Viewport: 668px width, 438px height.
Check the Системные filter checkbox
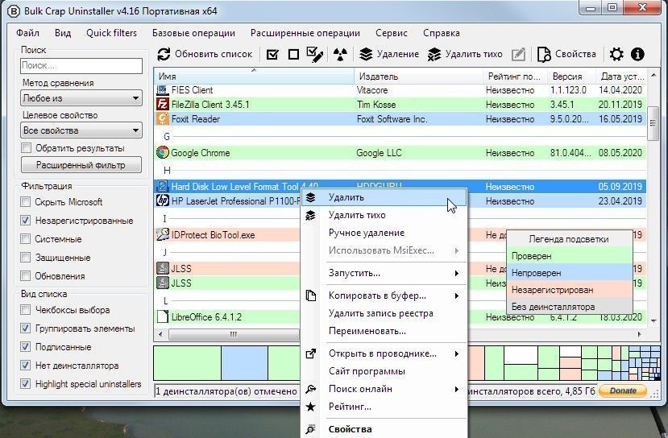click(x=26, y=239)
